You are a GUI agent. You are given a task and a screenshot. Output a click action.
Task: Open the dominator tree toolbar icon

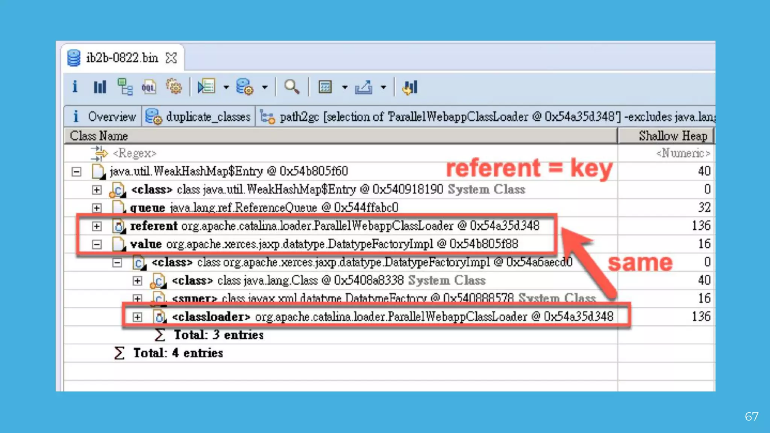pyautogui.click(x=125, y=87)
